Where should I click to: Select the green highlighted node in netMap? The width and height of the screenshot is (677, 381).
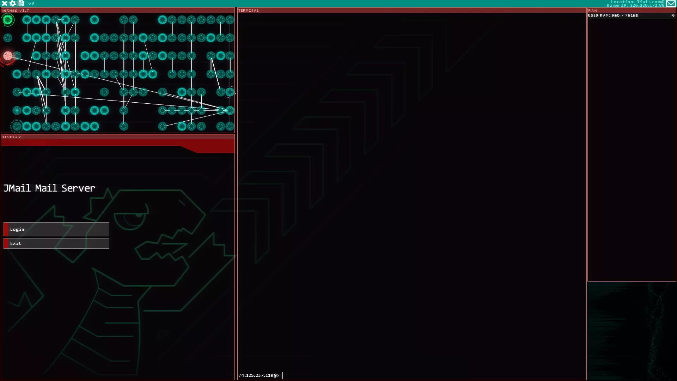[8, 20]
